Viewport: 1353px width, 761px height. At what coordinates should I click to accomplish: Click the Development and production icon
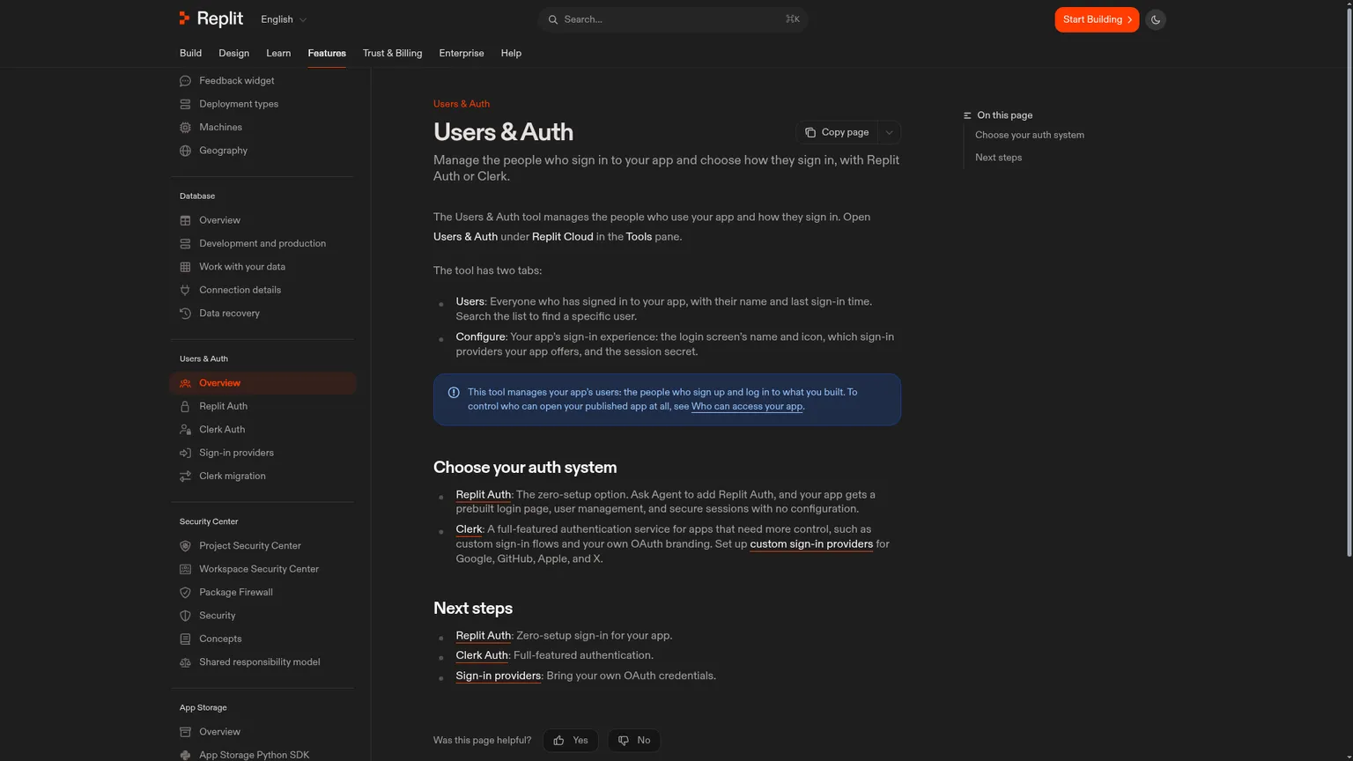tap(185, 244)
